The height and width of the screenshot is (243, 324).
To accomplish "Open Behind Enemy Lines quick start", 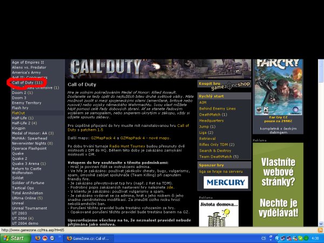I will click(218, 109).
